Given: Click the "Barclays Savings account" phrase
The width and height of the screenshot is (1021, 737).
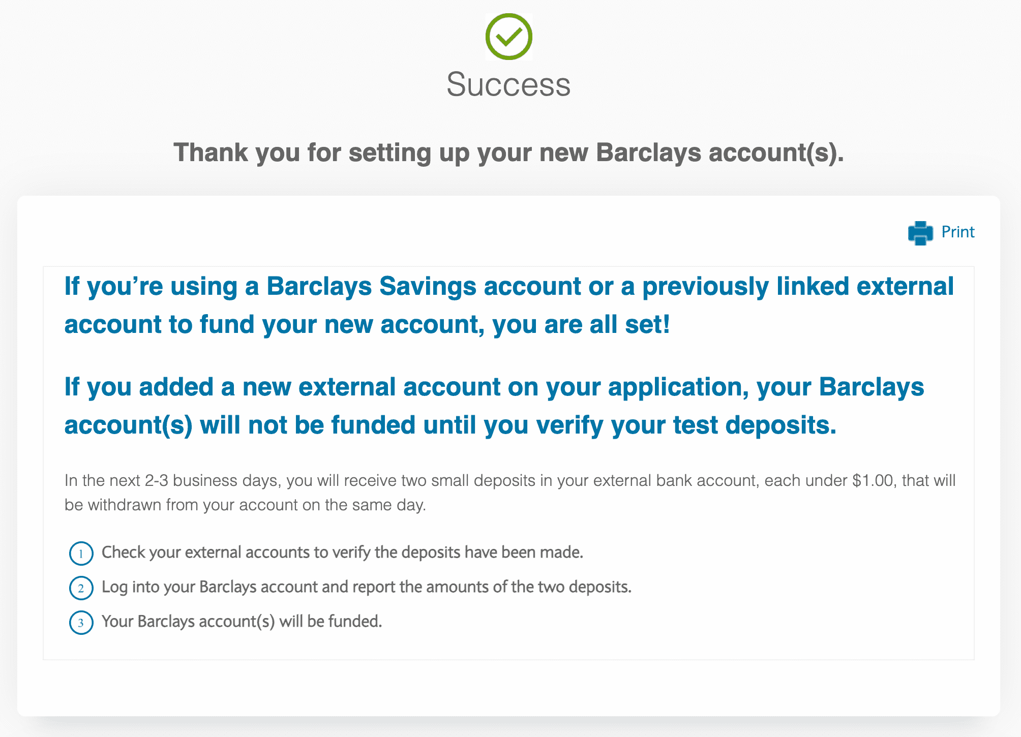Looking at the screenshot, I should [x=422, y=286].
